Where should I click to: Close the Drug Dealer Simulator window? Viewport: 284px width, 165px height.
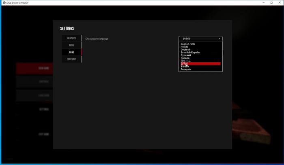tap(280, 3)
